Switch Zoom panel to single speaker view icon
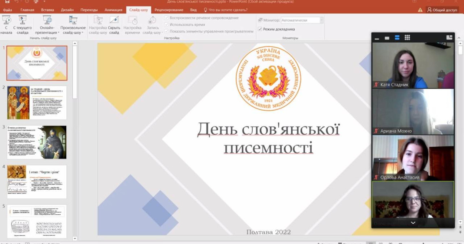Image resolution: width=464 pixels, height=244 pixels. coord(387,38)
